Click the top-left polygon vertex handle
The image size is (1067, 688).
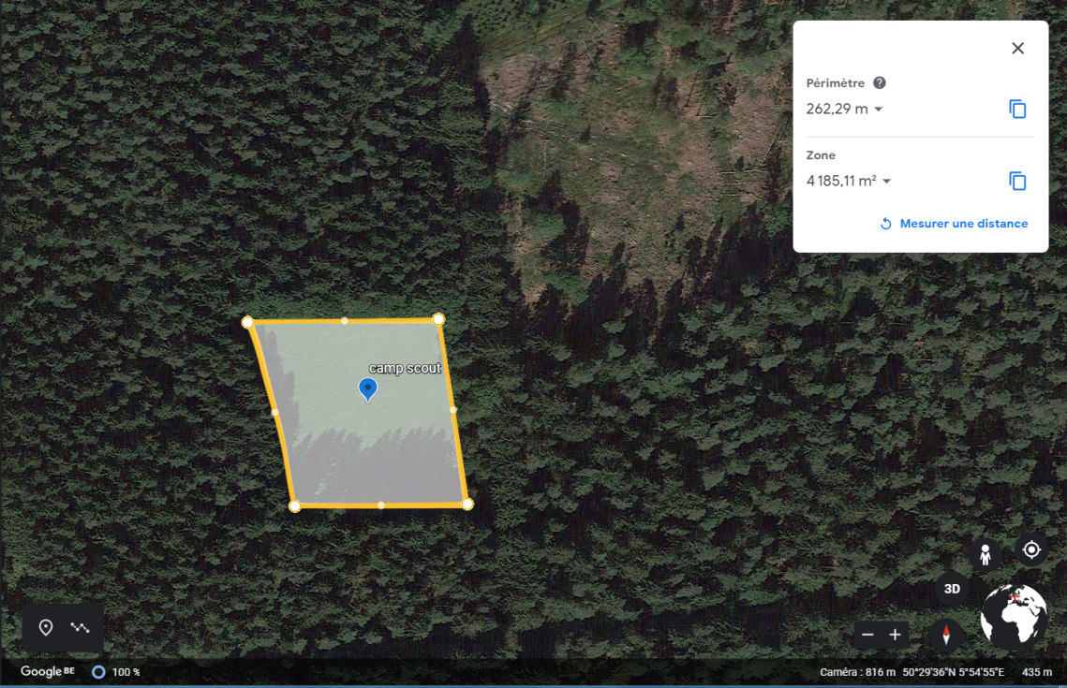(248, 322)
